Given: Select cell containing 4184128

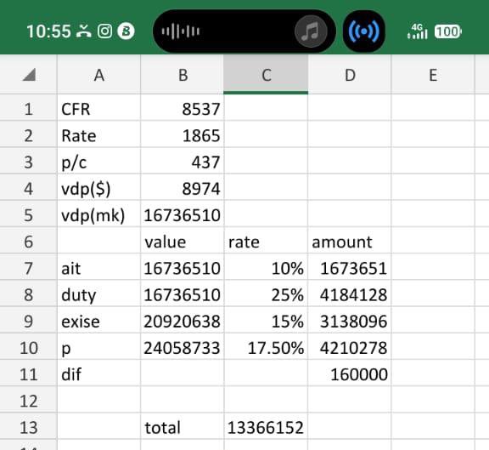Looking at the screenshot, I should [x=350, y=294].
